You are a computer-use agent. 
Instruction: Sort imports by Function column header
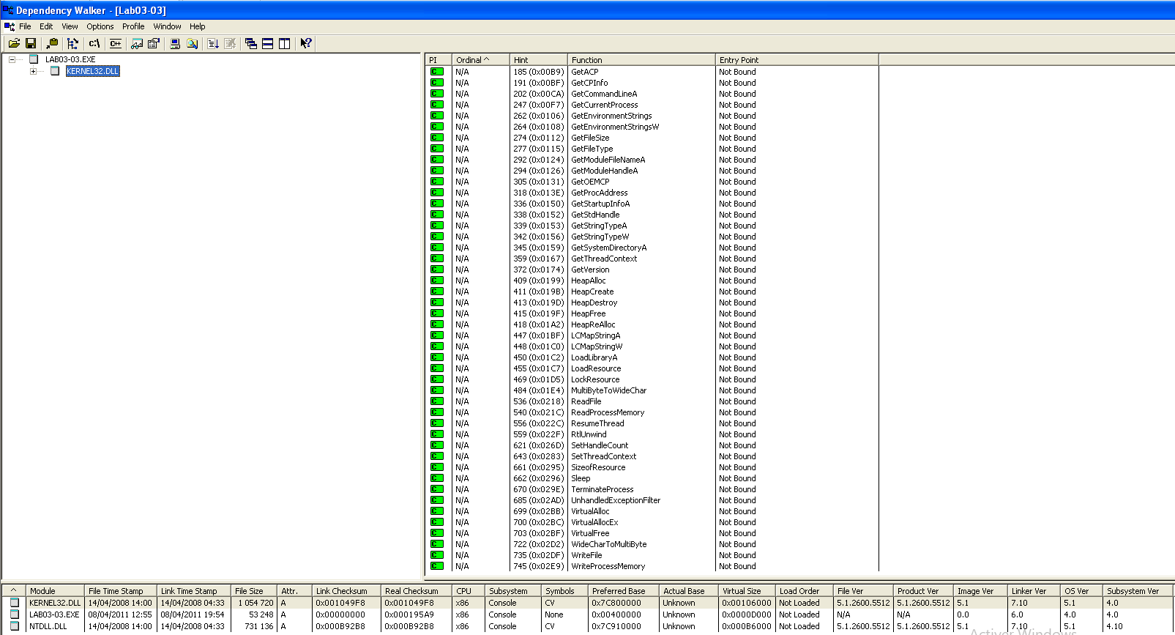point(641,60)
